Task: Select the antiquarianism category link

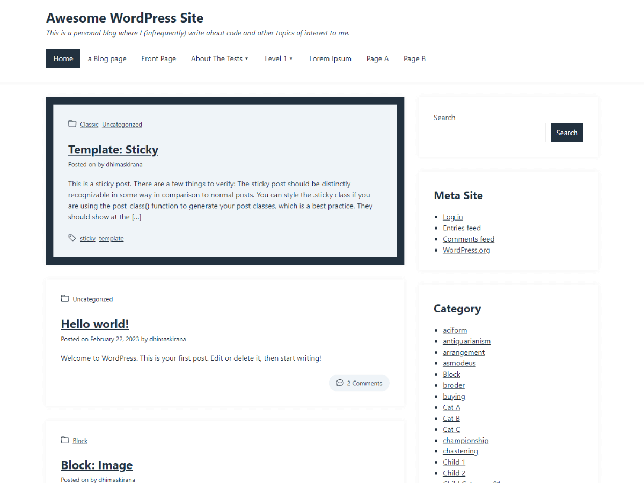Action: pyautogui.click(x=466, y=341)
